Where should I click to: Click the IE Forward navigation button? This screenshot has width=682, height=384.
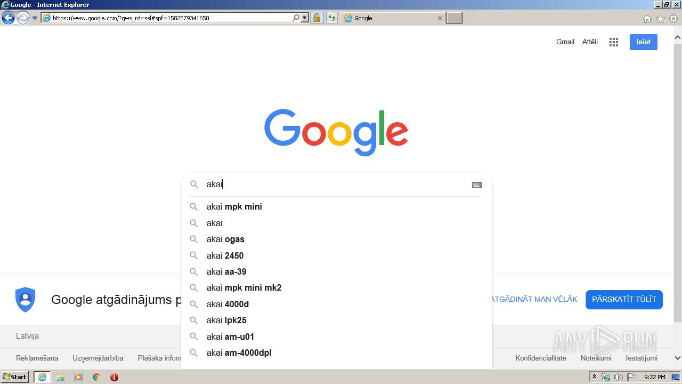pos(23,18)
